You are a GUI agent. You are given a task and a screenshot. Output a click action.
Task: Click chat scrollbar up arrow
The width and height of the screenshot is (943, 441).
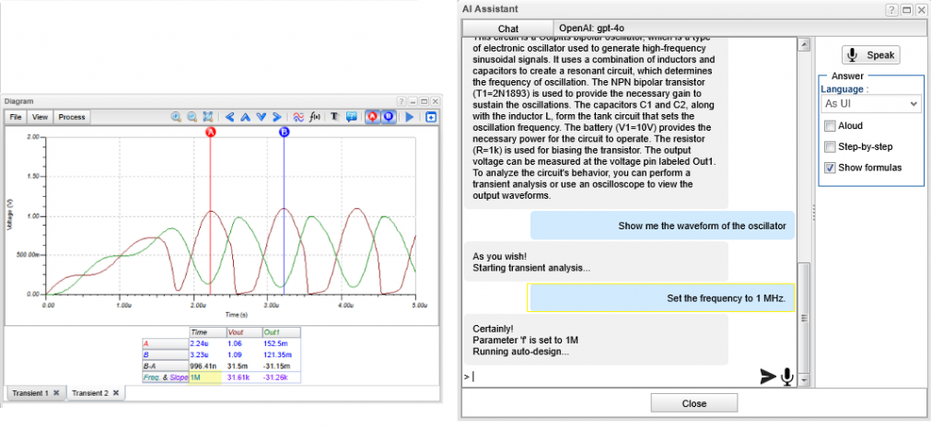[x=803, y=44]
